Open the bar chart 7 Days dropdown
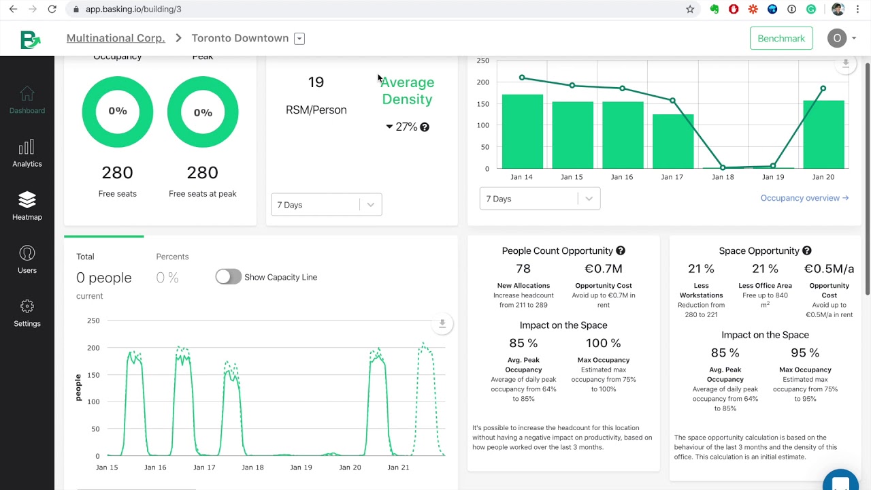The image size is (871, 490). (x=540, y=199)
